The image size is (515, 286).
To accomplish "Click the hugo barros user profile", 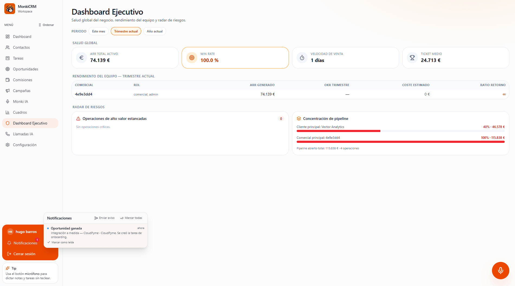I will coord(22,232).
